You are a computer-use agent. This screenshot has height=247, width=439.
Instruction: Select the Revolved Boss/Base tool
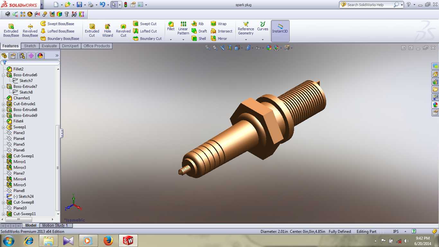tap(30, 31)
